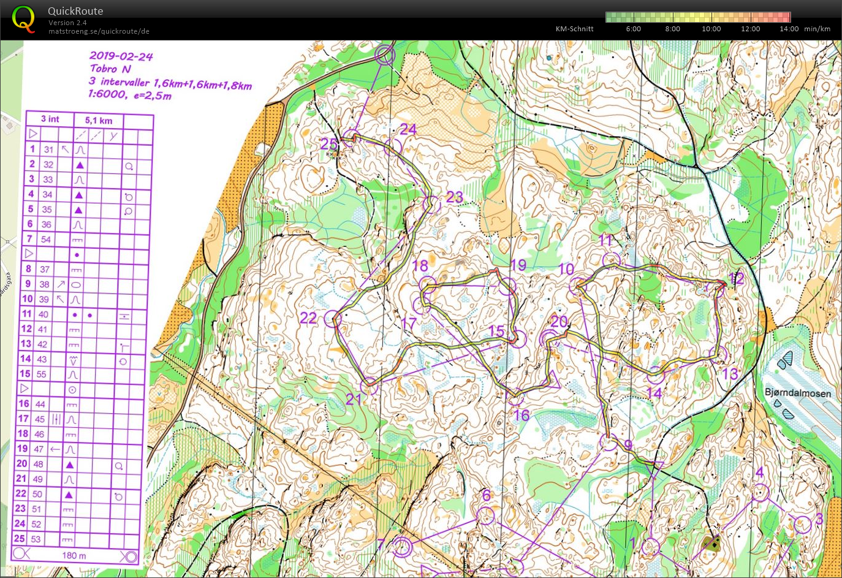This screenshot has width=842, height=578.
Task: Click the QuickRoute Q logo
Action: (23, 19)
